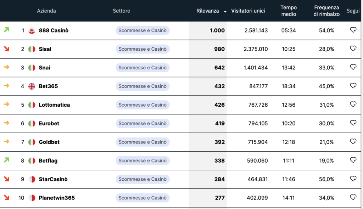Viewport: 363px width, 209px height.
Task: Click Scommesse e Casinò tag in Planetwin365 row
Action: pos(143,198)
